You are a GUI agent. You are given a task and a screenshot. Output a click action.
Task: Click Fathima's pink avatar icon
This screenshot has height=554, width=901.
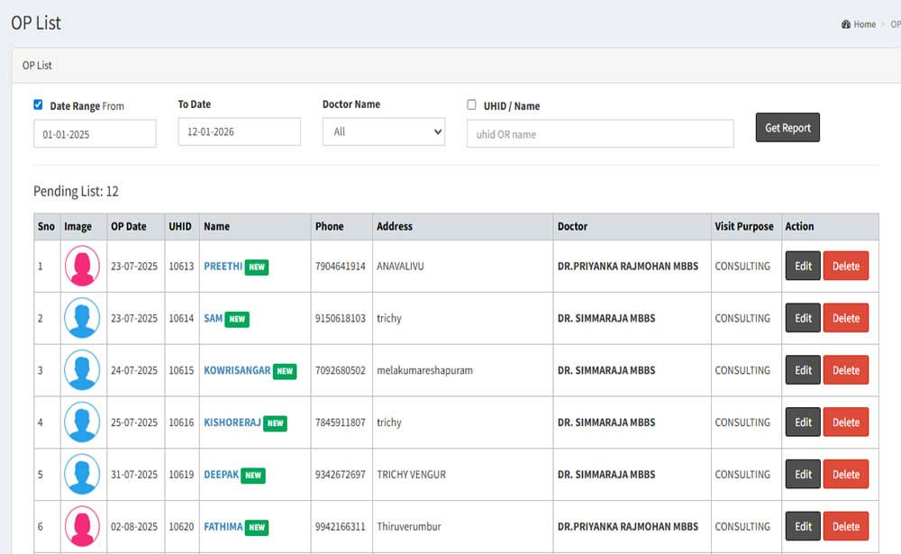click(82, 527)
